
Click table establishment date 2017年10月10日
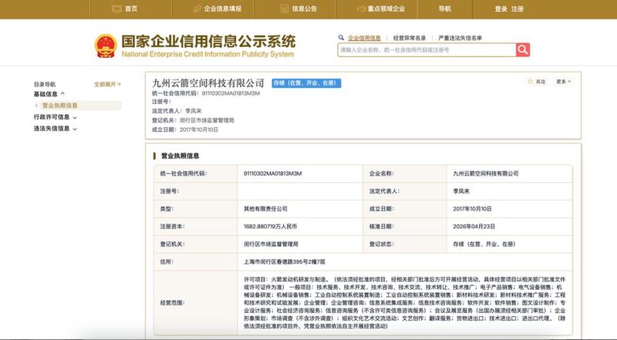(472, 209)
